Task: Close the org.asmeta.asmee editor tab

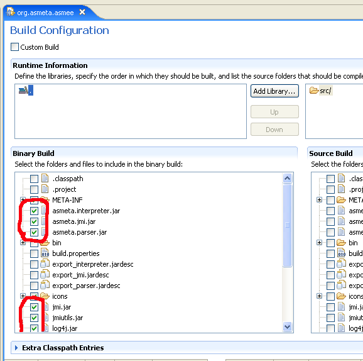Action: point(82,12)
